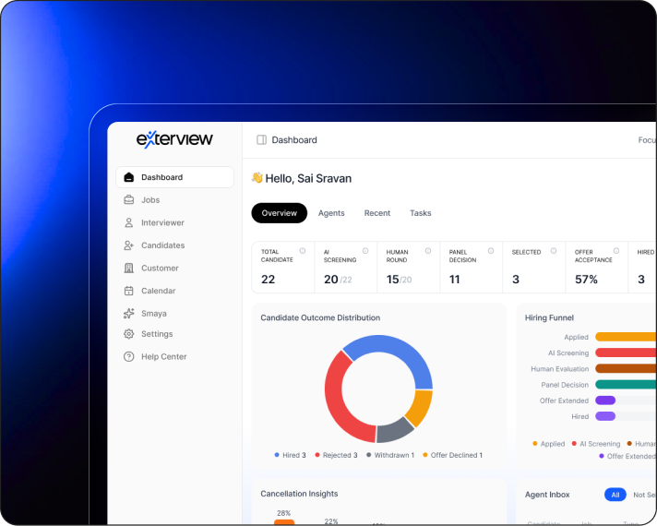
Task: Click Candidate Outcome Distribution heading
Action: click(x=320, y=317)
